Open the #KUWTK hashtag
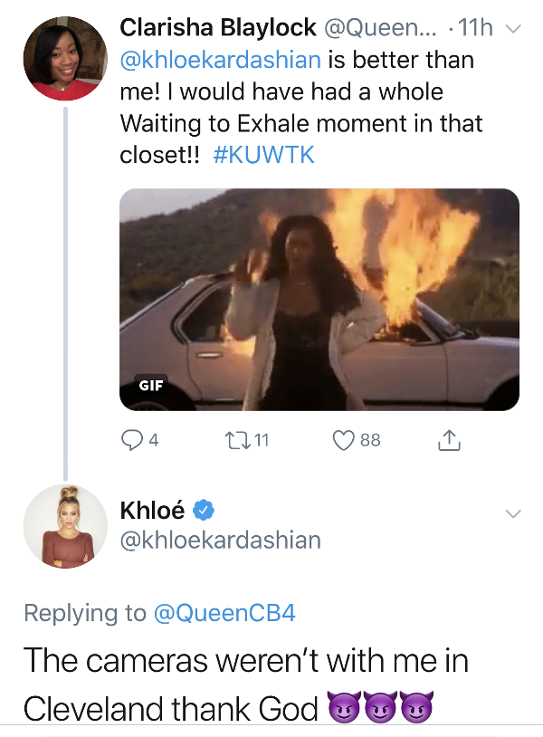Viewport: 543px width, 737px height. [264, 155]
